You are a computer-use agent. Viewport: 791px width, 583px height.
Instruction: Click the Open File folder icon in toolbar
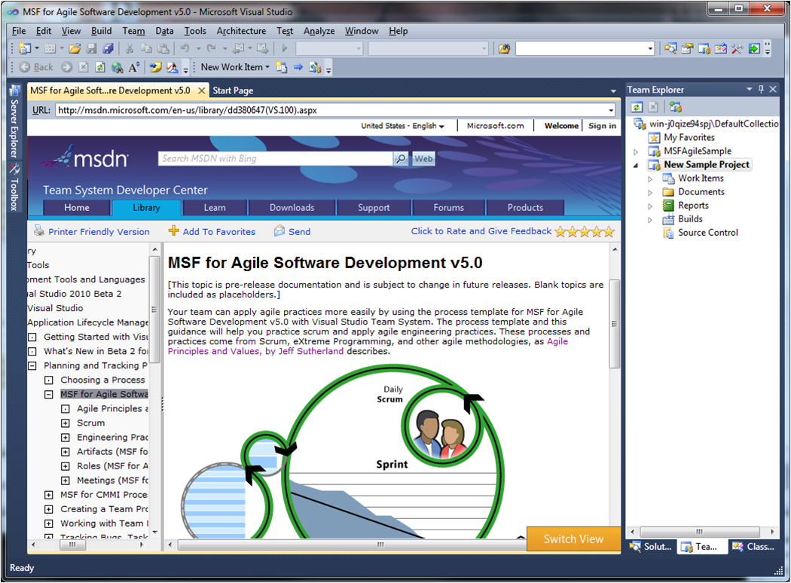click(74, 49)
